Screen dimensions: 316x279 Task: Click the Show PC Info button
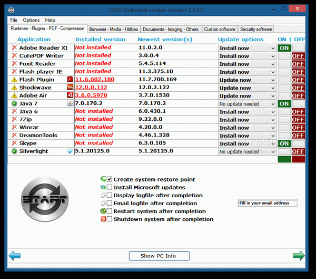pos(159,256)
